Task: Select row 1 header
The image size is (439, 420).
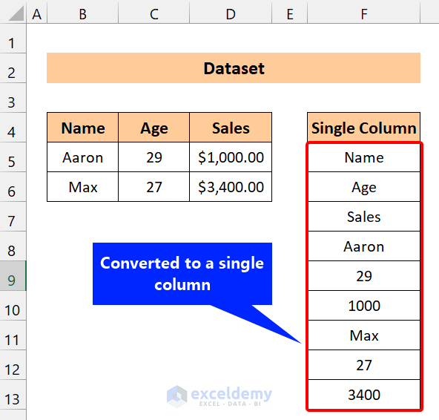Action: [x=13, y=39]
